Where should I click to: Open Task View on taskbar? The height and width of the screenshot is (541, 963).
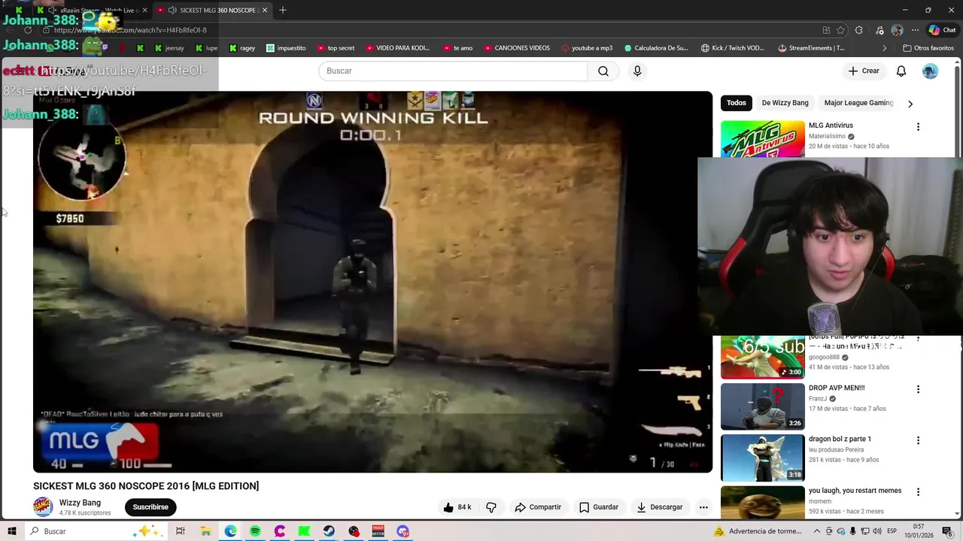(181, 531)
